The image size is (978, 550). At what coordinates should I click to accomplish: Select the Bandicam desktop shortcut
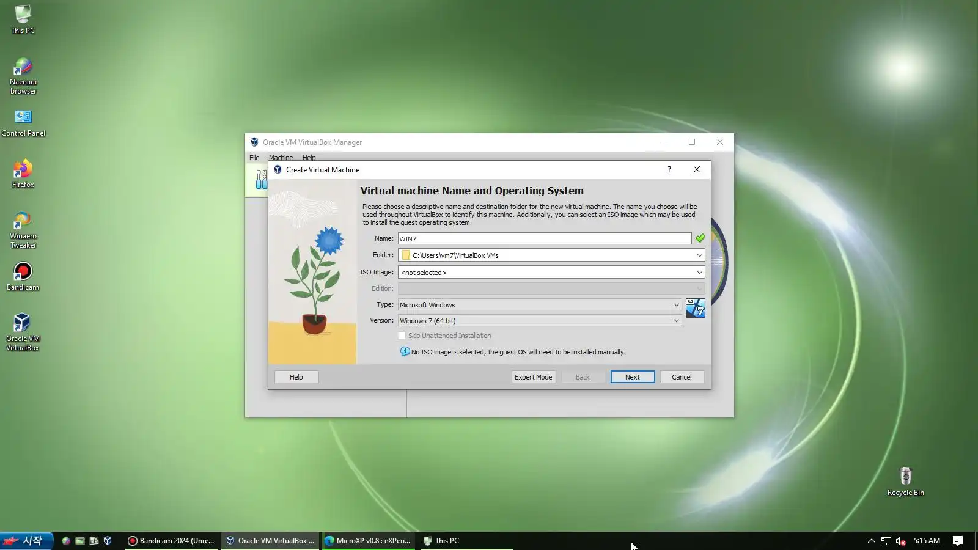[23, 277]
